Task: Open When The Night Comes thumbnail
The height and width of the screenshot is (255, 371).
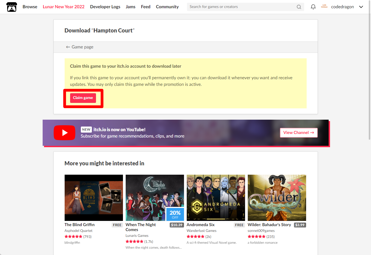Action: (x=155, y=198)
